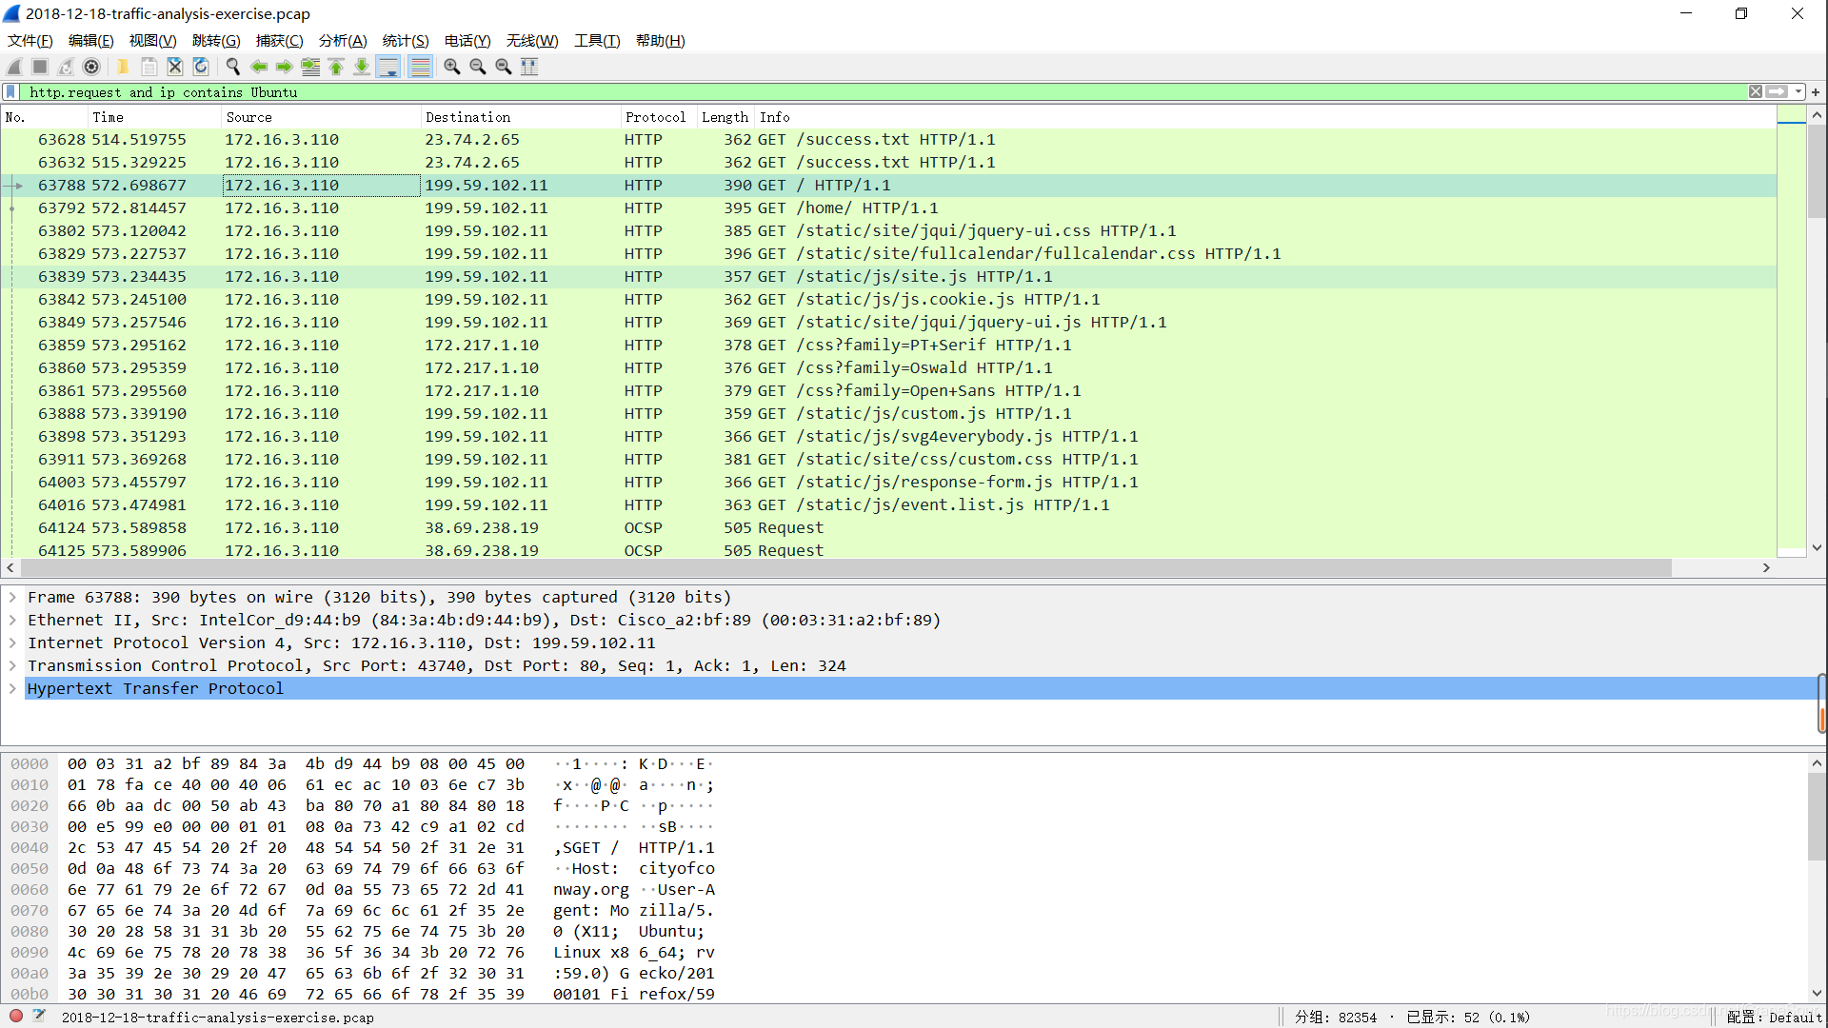The height and width of the screenshot is (1028, 1828).
Task: Go forward in packet history
Action: point(285,67)
